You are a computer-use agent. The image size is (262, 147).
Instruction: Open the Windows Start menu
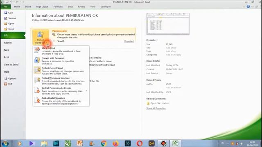pos(5,143)
